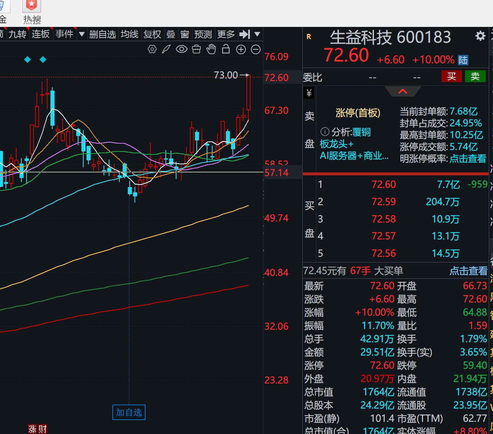Viewport: 493px width, 434px height.
Task: Click 当前封单额 value 7.68亿
Action: tap(464, 112)
